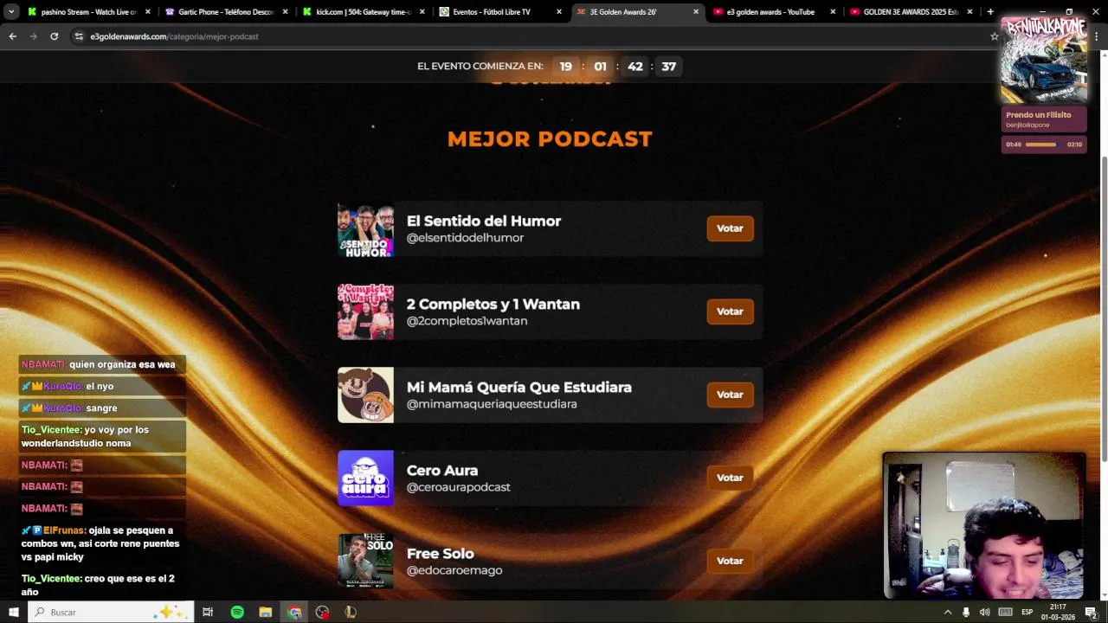Screen dimensions: 1108x623
Task: Vote for Free Solo podcast
Action: pyautogui.click(x=730, y=561)
